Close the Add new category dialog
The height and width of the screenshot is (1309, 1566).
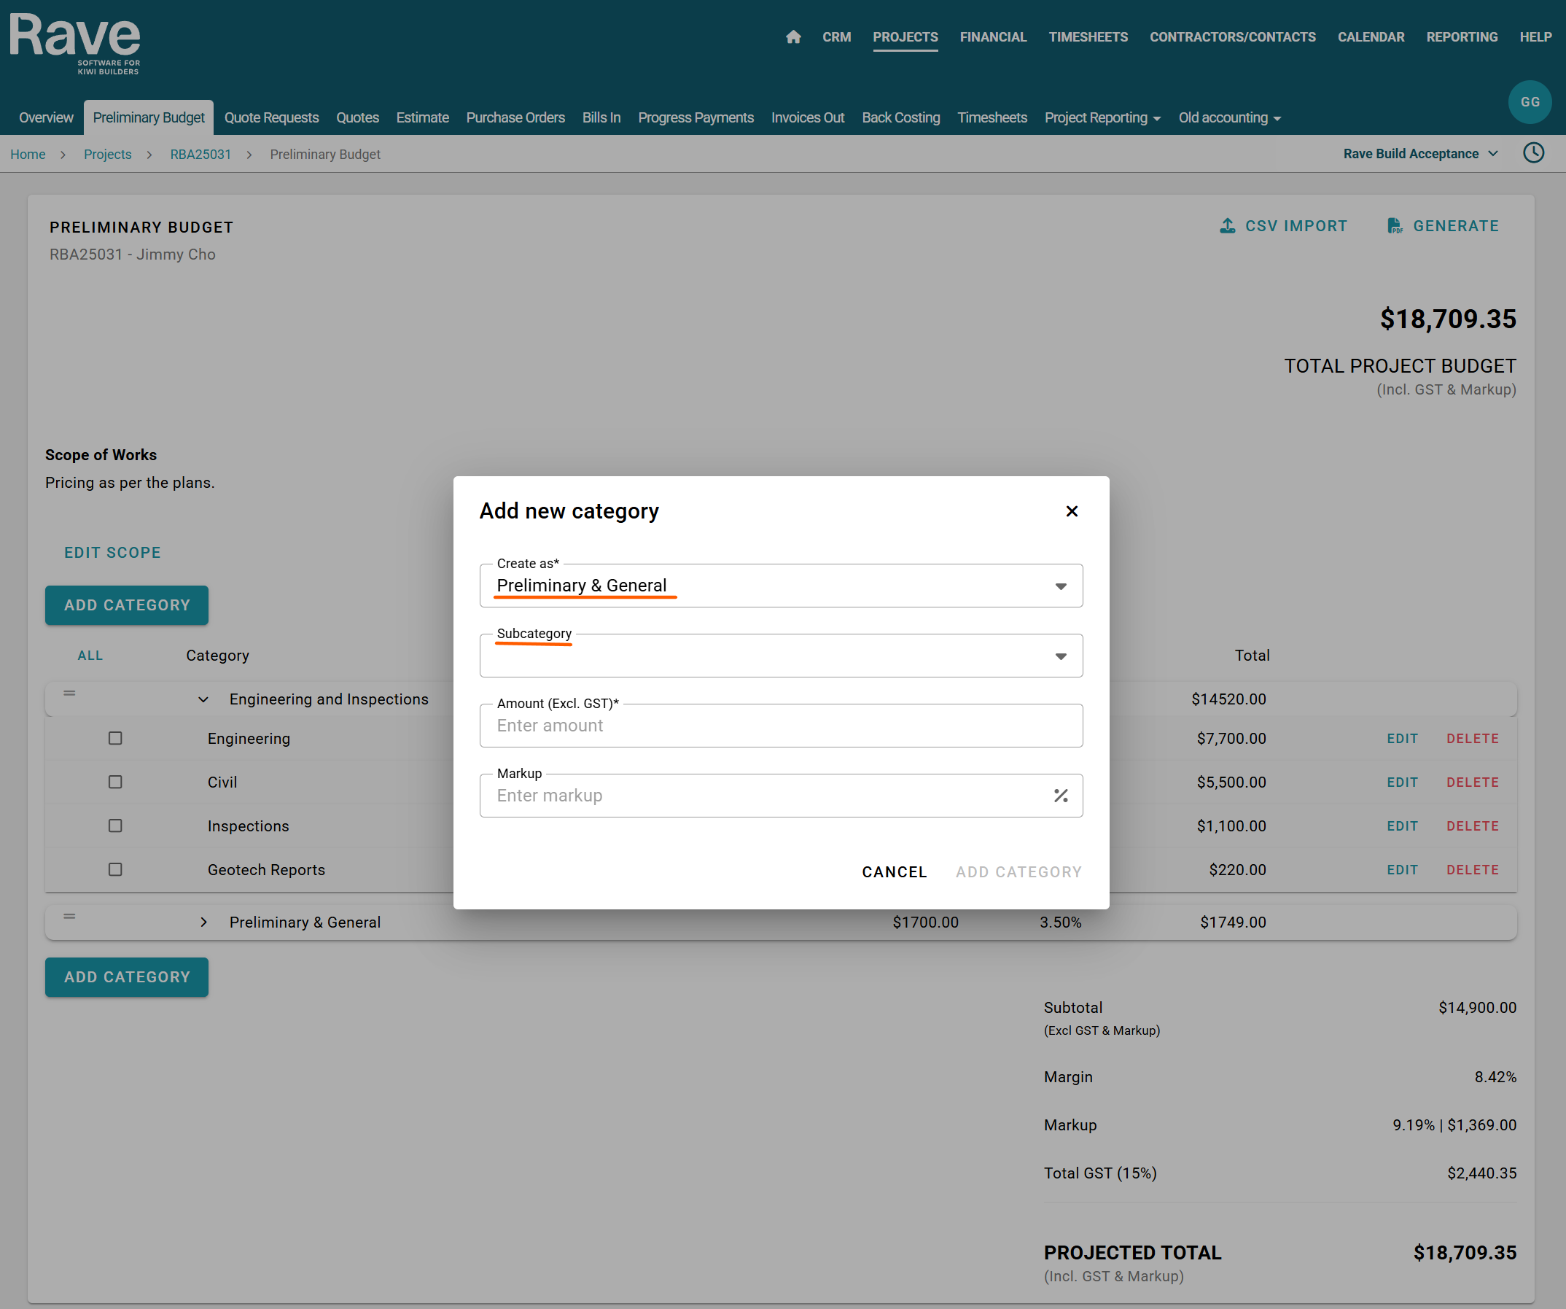(x=1072, y=511)
